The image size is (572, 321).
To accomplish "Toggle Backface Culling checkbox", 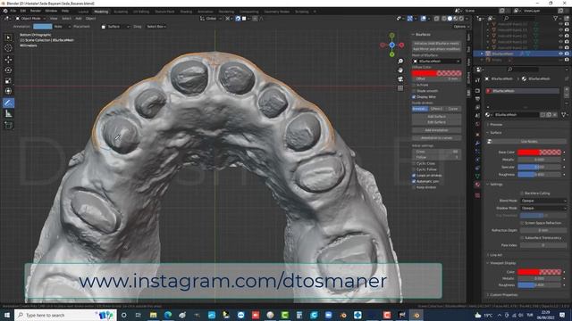I will click(522, 193).
